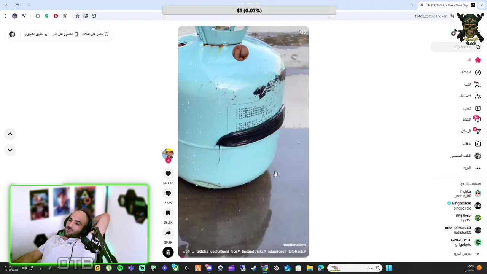
Task: Open the video's three-dot options menu
Action: click(x=185, y=32)
